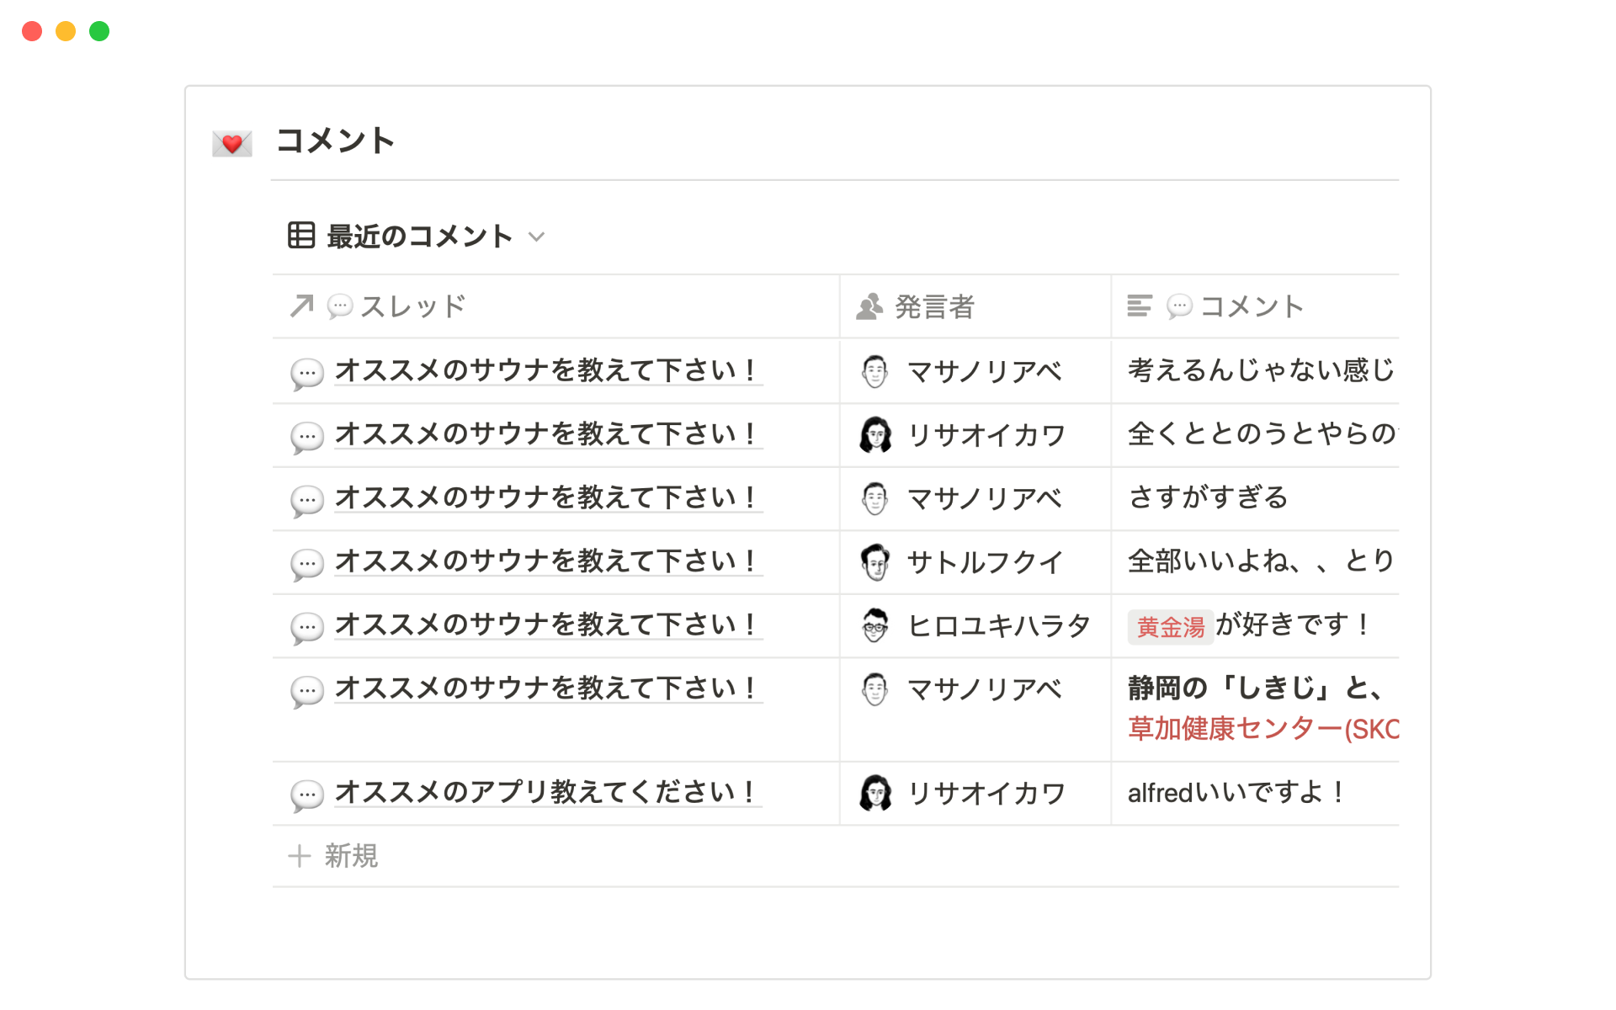Screen dimensions: 1616x1010
Task: Click the table view icon beside 最近のコメント
Action: (301, 236)
